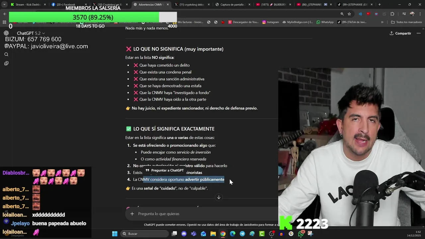Open Windows Start menu
The width and height of the screenshot is (425, 239).
(115, 234)
